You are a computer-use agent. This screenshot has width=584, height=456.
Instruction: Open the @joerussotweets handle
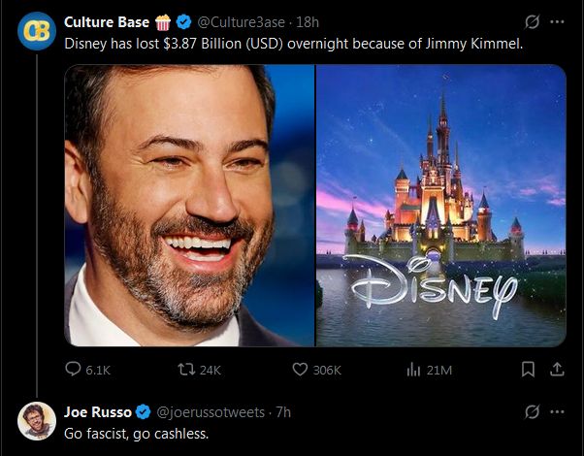(x=211, y=411)
